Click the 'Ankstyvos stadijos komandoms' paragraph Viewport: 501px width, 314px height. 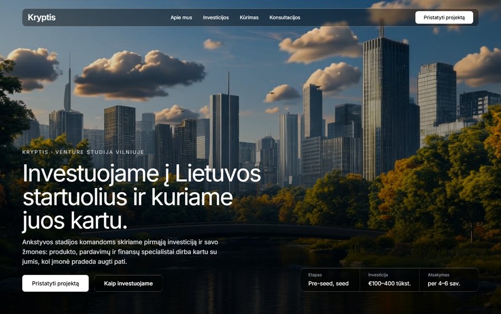pos(120,252)
